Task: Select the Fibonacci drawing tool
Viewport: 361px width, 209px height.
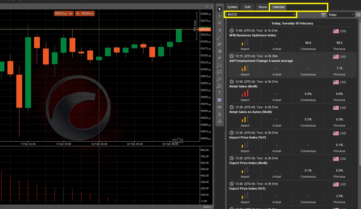Action: coord(219,51)
